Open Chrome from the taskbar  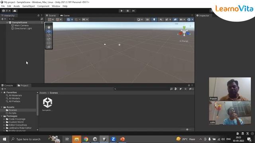pyautogui.click(x=86, y=139)
